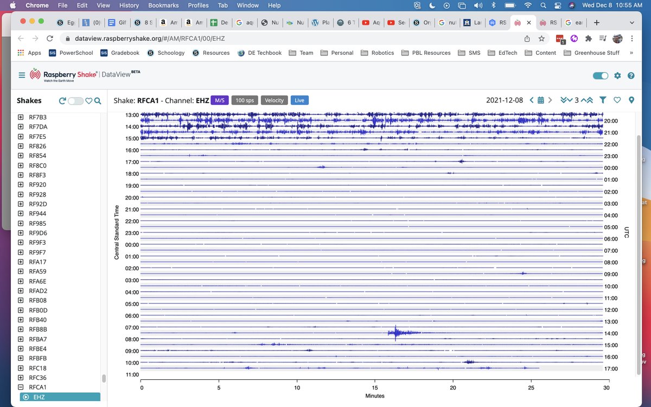This screenshot has height=407, width=651.
Task: Click the double down chevron amplitude control
Action: click(x=563, y=100)
